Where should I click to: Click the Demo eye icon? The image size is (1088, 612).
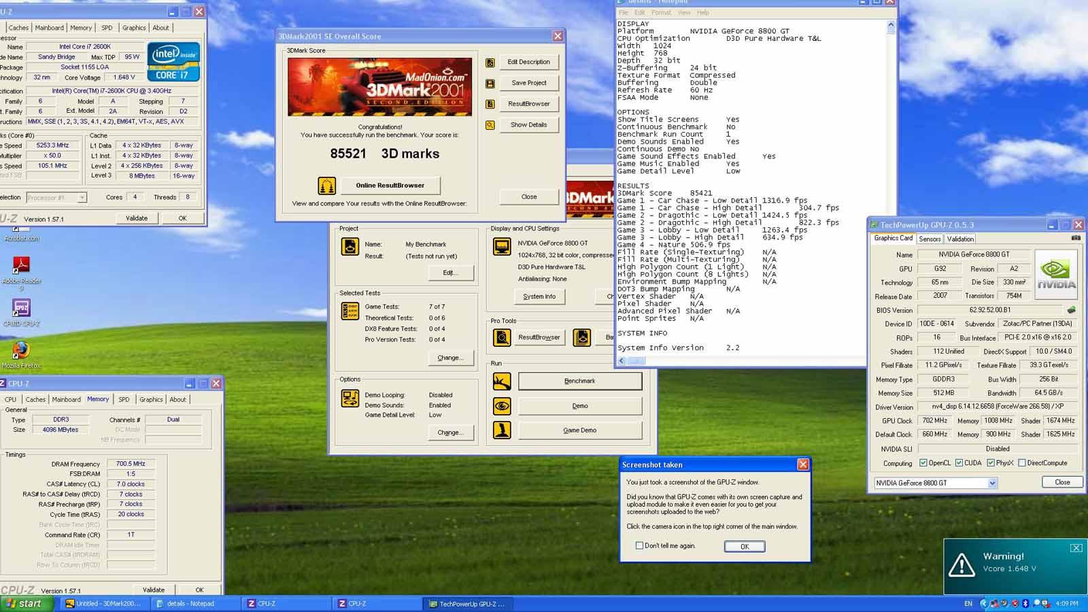coord(502,406)
